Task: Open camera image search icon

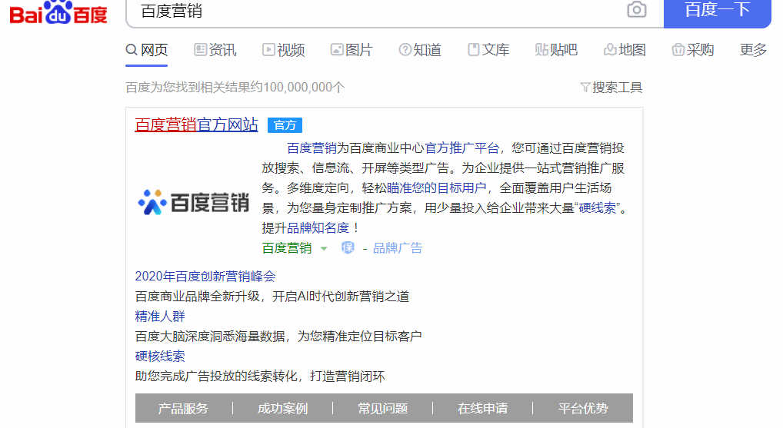Action: click(x=636, y=9)
